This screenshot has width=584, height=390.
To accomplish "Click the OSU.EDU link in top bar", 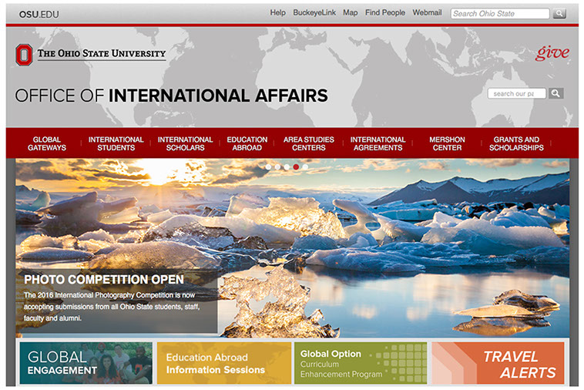I will (x=39, y=14).
